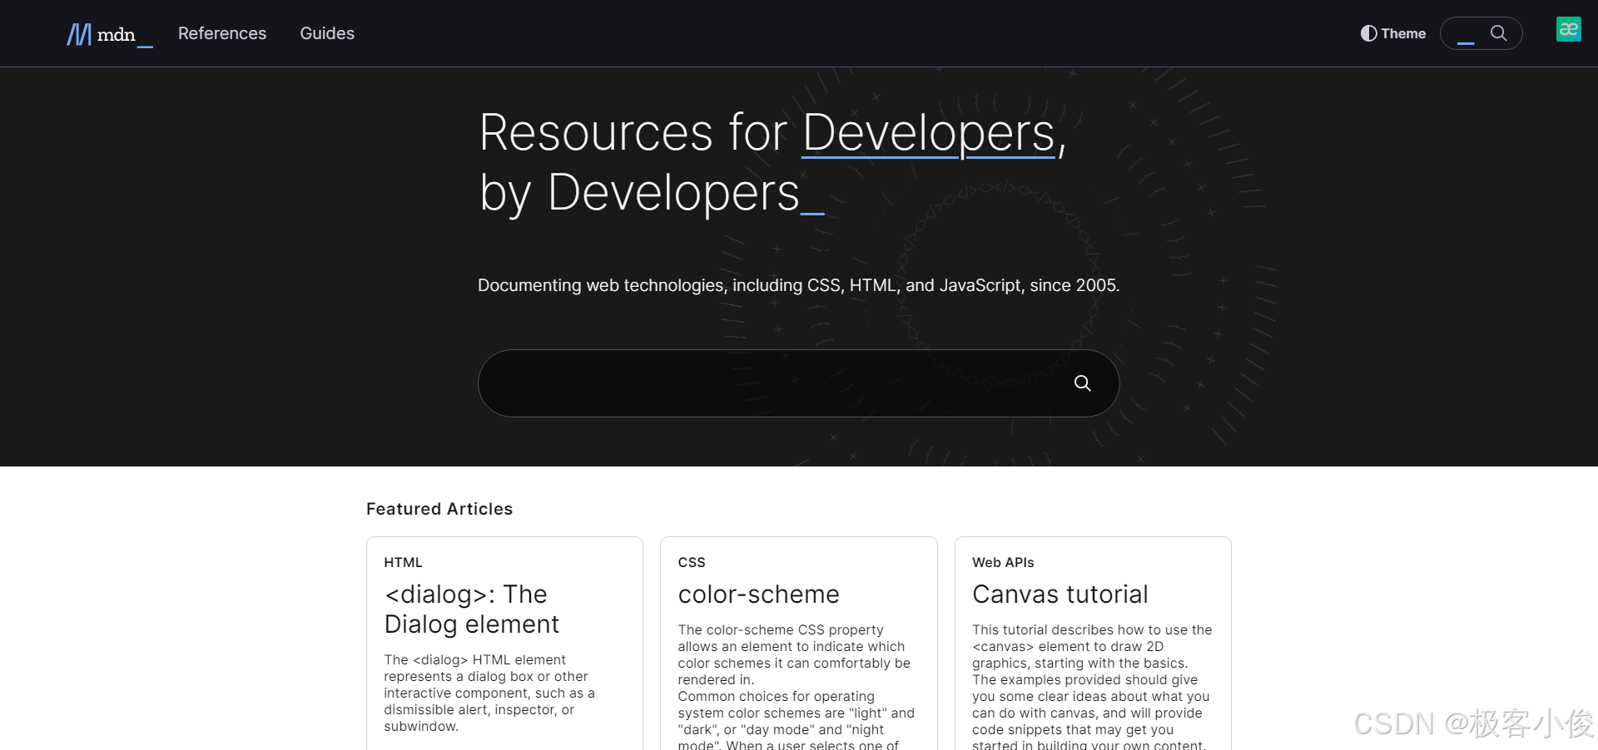Open the dialog element article

pyautogui.click(x=471, y=609)
